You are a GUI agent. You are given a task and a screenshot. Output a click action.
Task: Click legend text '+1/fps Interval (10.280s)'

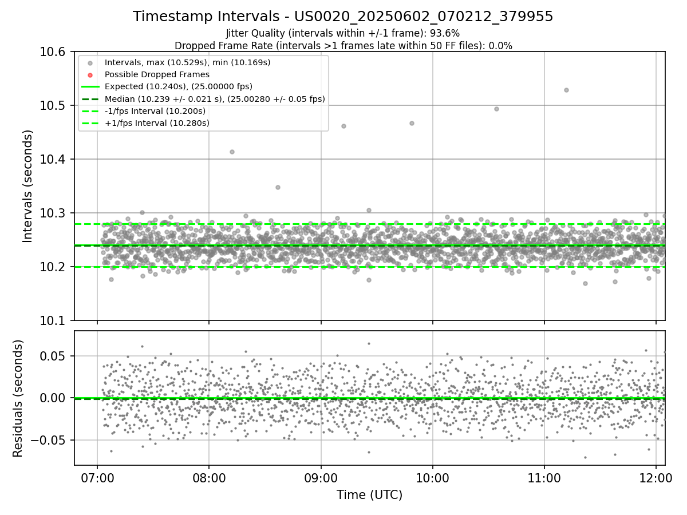coord(157,123)
